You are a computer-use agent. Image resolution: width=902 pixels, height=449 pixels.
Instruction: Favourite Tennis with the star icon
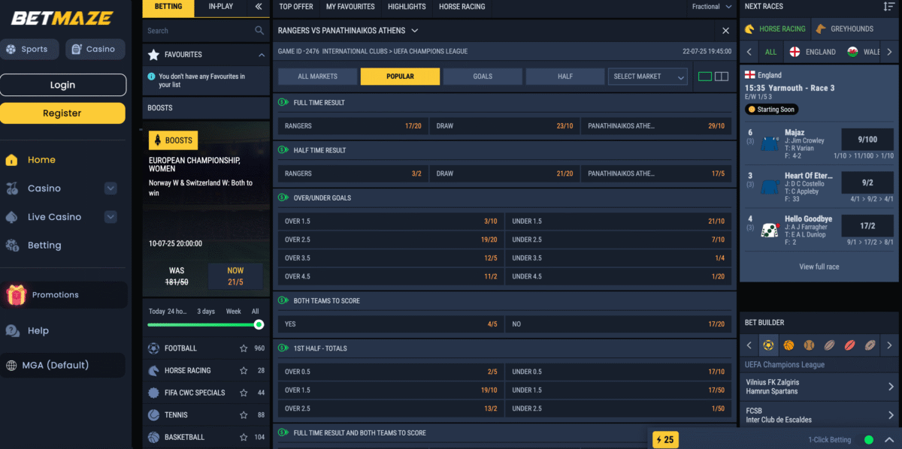[x=244, y=415]
